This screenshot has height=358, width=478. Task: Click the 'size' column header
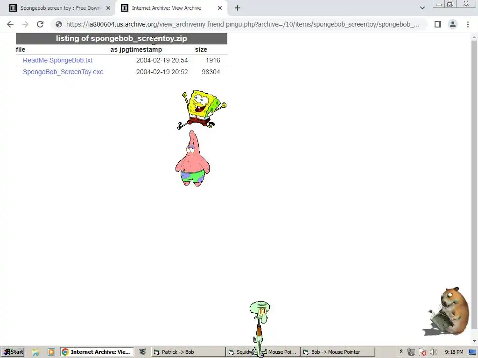coord(201,49)
